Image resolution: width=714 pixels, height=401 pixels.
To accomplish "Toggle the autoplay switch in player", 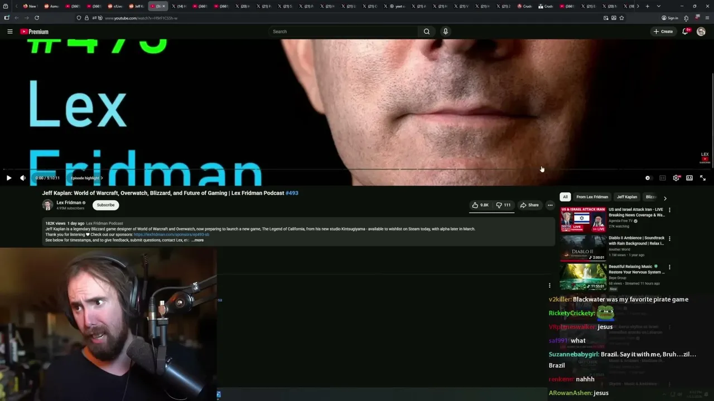I will [648, 178].
